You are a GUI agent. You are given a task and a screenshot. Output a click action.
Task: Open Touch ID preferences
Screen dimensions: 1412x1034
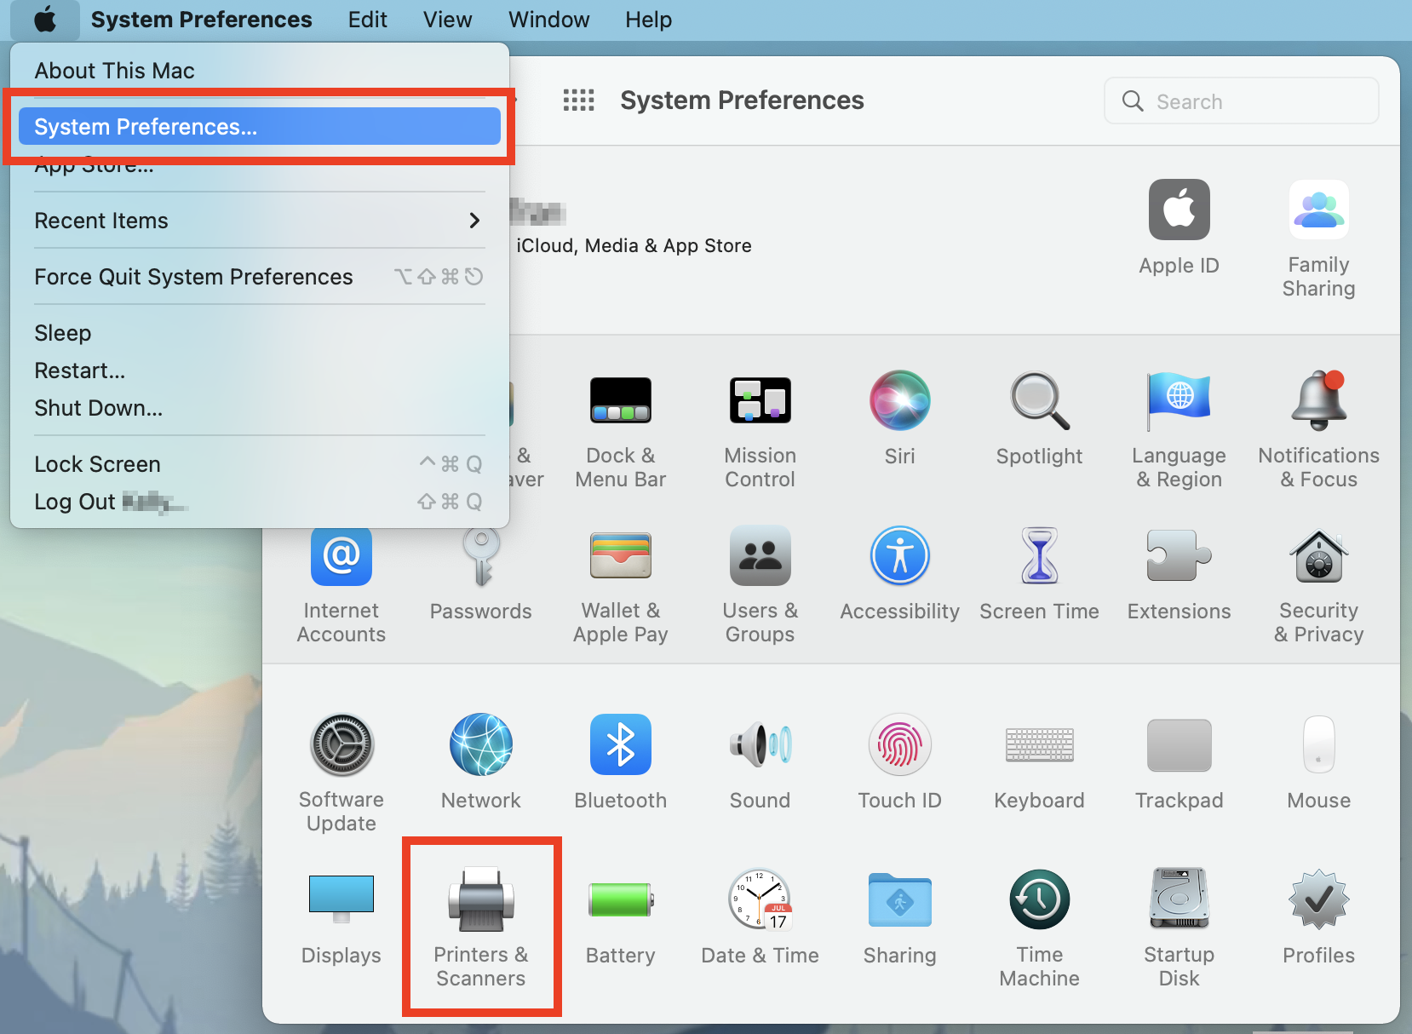point(899,762)
